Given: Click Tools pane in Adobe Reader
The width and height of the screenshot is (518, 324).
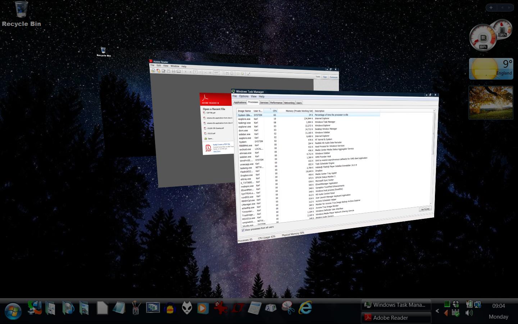Looking at the screenshot, I should point(318,77).
